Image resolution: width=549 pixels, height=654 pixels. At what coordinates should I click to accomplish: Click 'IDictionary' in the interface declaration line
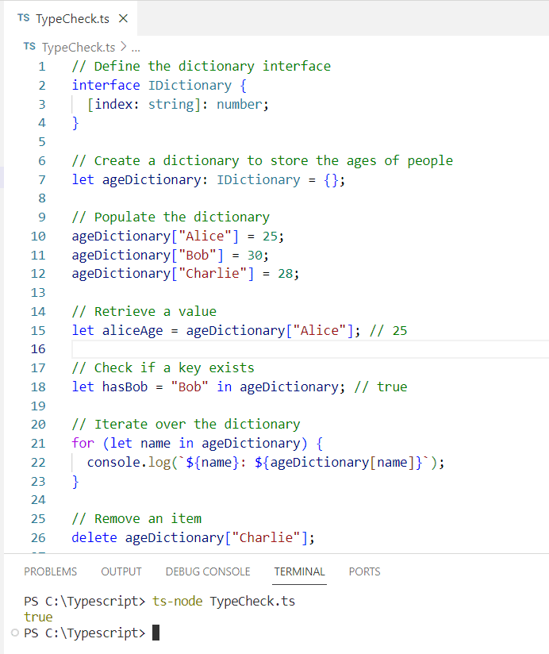(190, 85)
